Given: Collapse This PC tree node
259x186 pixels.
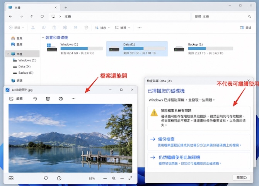Looking at the screenshot, I should click(x=8, y=54).
